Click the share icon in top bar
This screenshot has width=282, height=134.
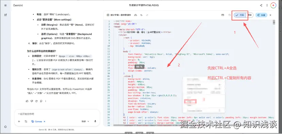[x=261, y=5]
